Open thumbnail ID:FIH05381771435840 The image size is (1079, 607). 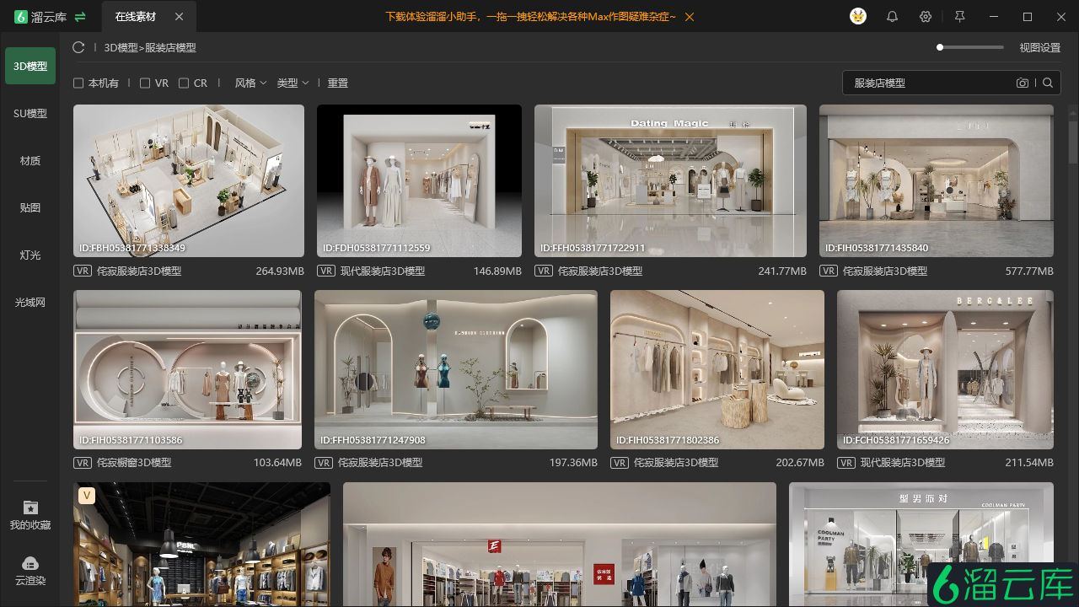tap(937, 180)
